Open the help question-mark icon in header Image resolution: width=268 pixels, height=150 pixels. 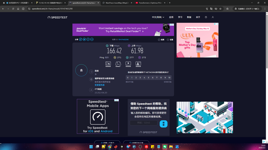(206, 17)
